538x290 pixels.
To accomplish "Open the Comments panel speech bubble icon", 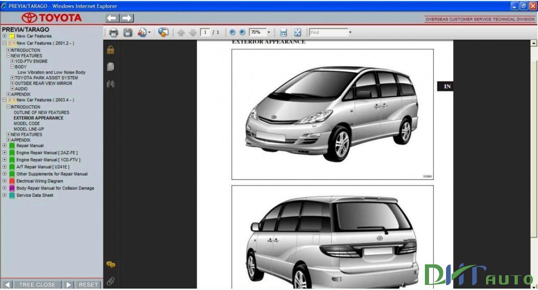I will pyautogui.click(x=110, y=265).
